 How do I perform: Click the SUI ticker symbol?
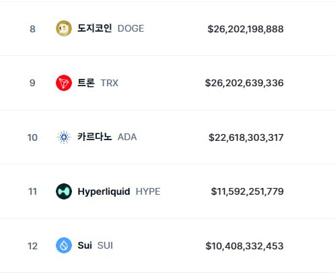coord(105,245)
